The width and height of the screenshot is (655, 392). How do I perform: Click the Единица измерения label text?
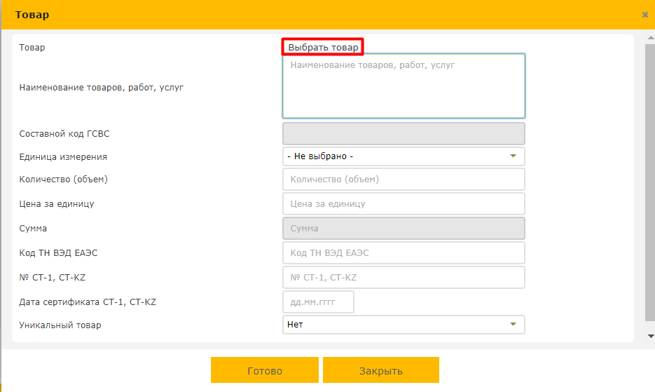pyautogui.click(x=63, y=157)
